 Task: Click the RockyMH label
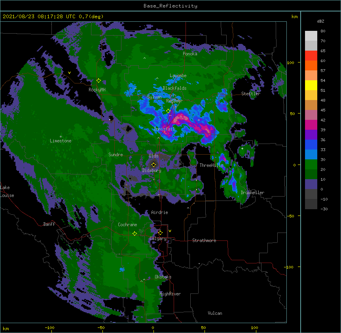pyautogui.click(x=97, y=90)
